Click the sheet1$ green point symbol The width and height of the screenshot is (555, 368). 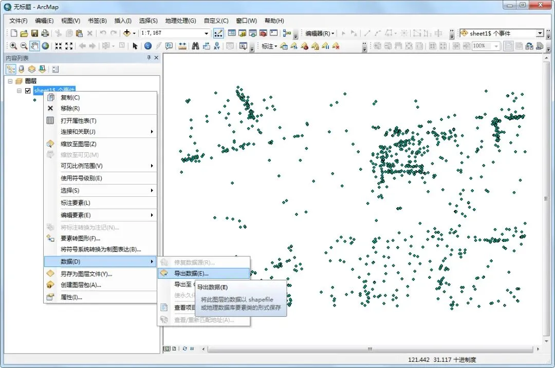(34, 100)
